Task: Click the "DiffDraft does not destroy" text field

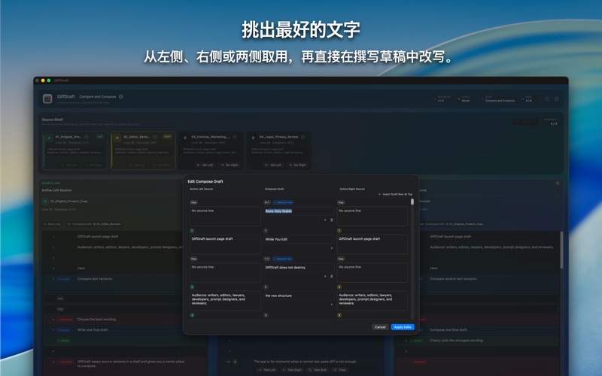Action: tap(299, 268)
